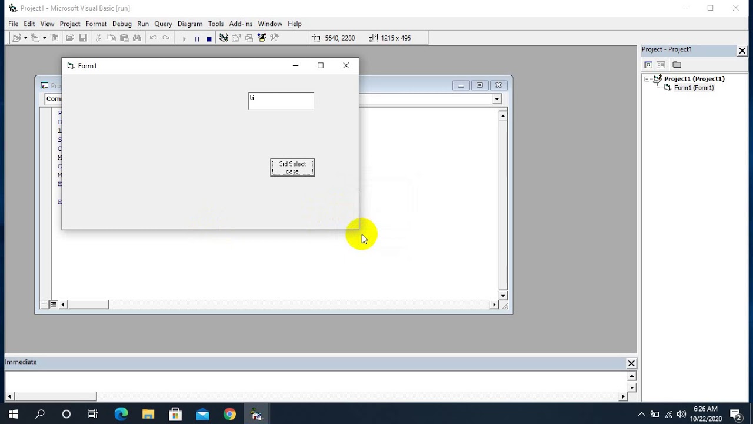Click View Code in the Project panel

[x=648, y=65]
